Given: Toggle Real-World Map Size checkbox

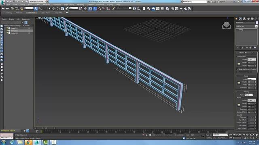Looking at the screenshot, I should point(238,72).
